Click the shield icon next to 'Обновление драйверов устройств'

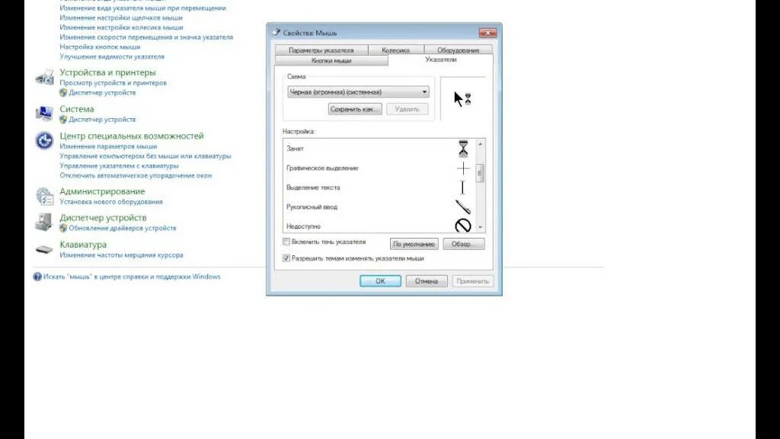(63, 228)
